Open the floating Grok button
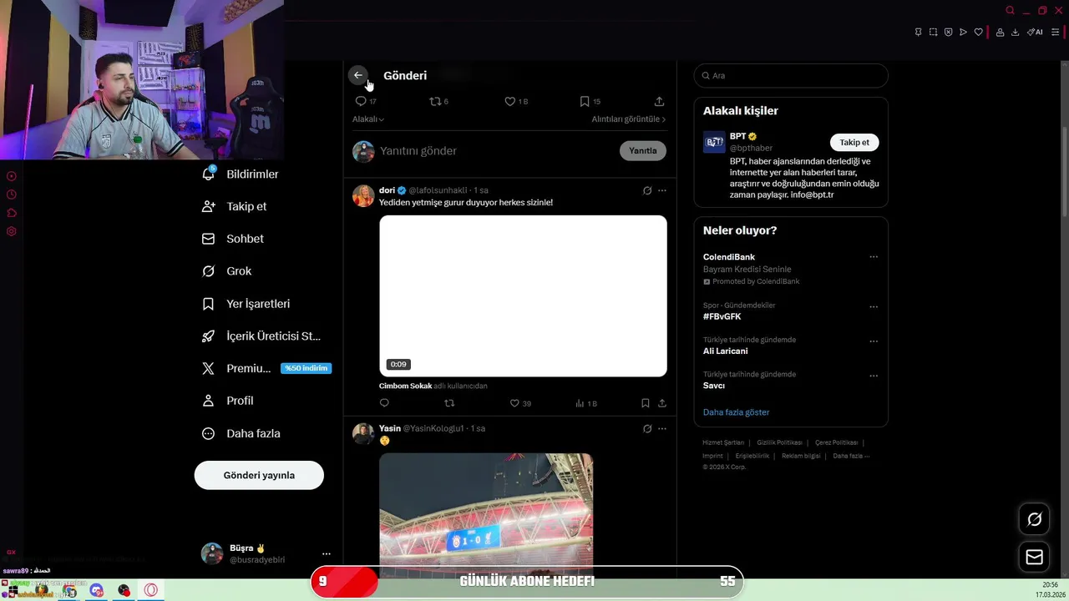 click(1034, 519)
